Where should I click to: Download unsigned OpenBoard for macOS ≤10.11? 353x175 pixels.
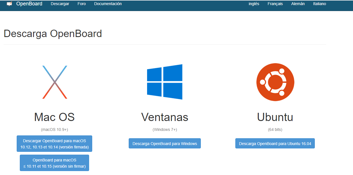tap(55, 163)
